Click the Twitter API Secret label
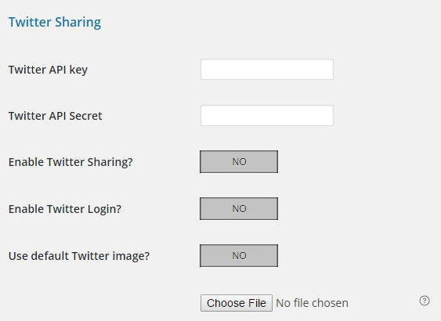 pyautogui.click(x=55, y=116)
